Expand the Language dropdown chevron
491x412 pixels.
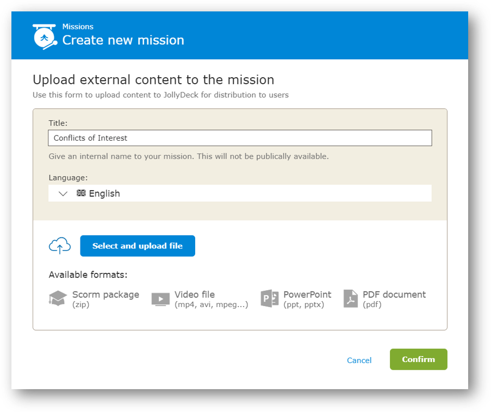[x=63, y=194]
